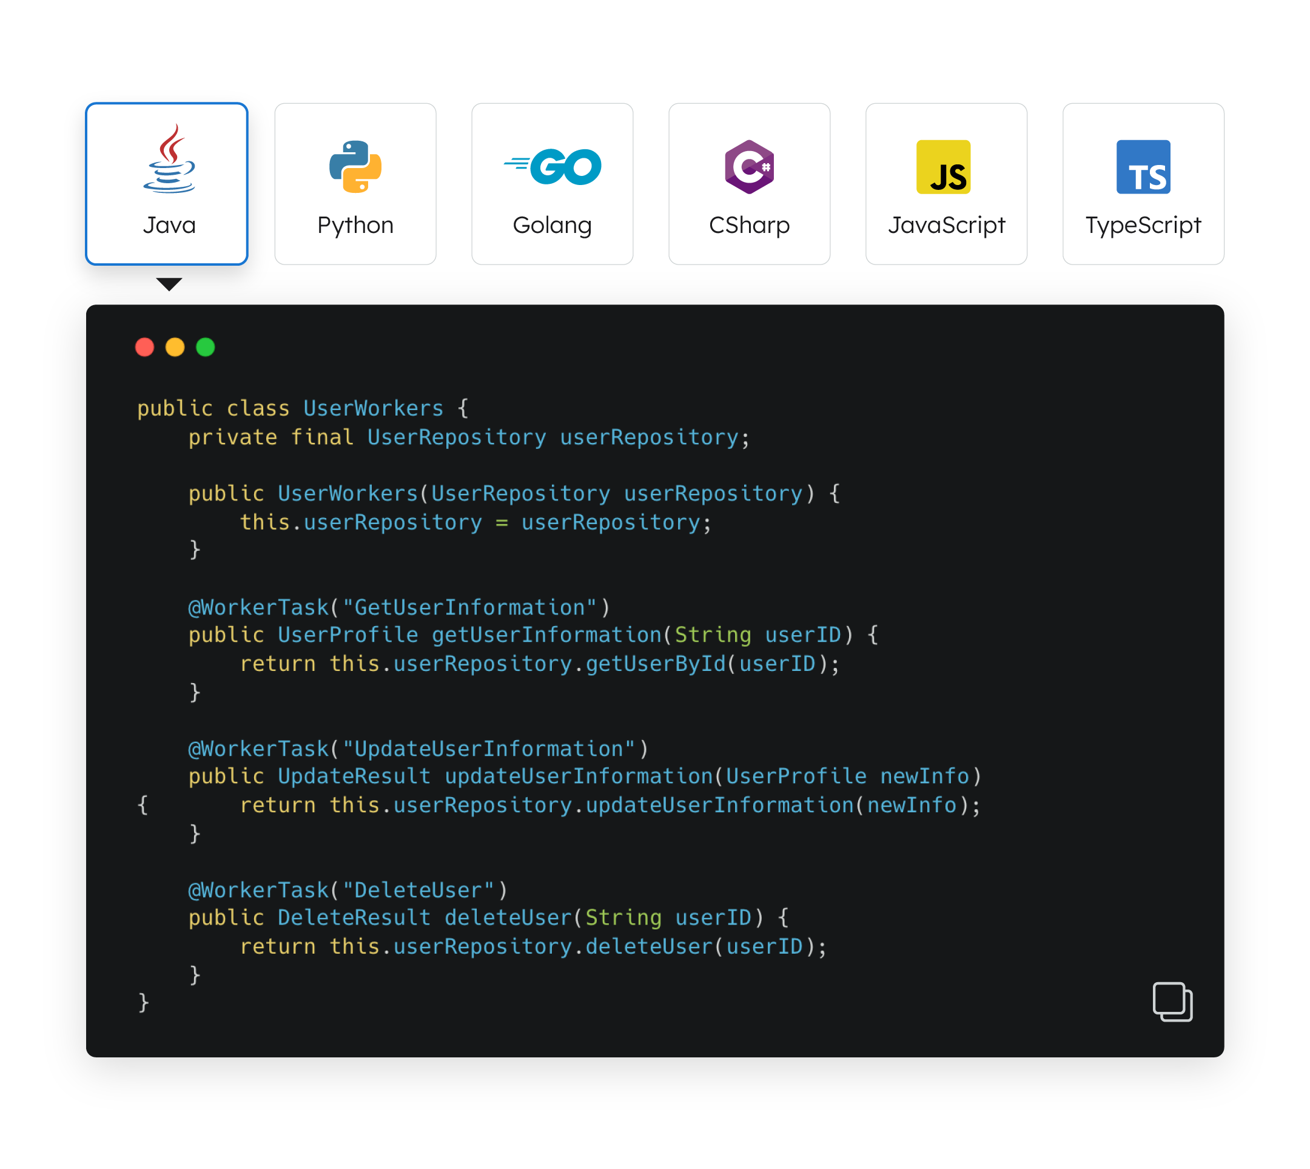The height and width of the screenshot is (1169, 1310).
Task: Switch to the Golang tab label
Action: click(553, 226)
